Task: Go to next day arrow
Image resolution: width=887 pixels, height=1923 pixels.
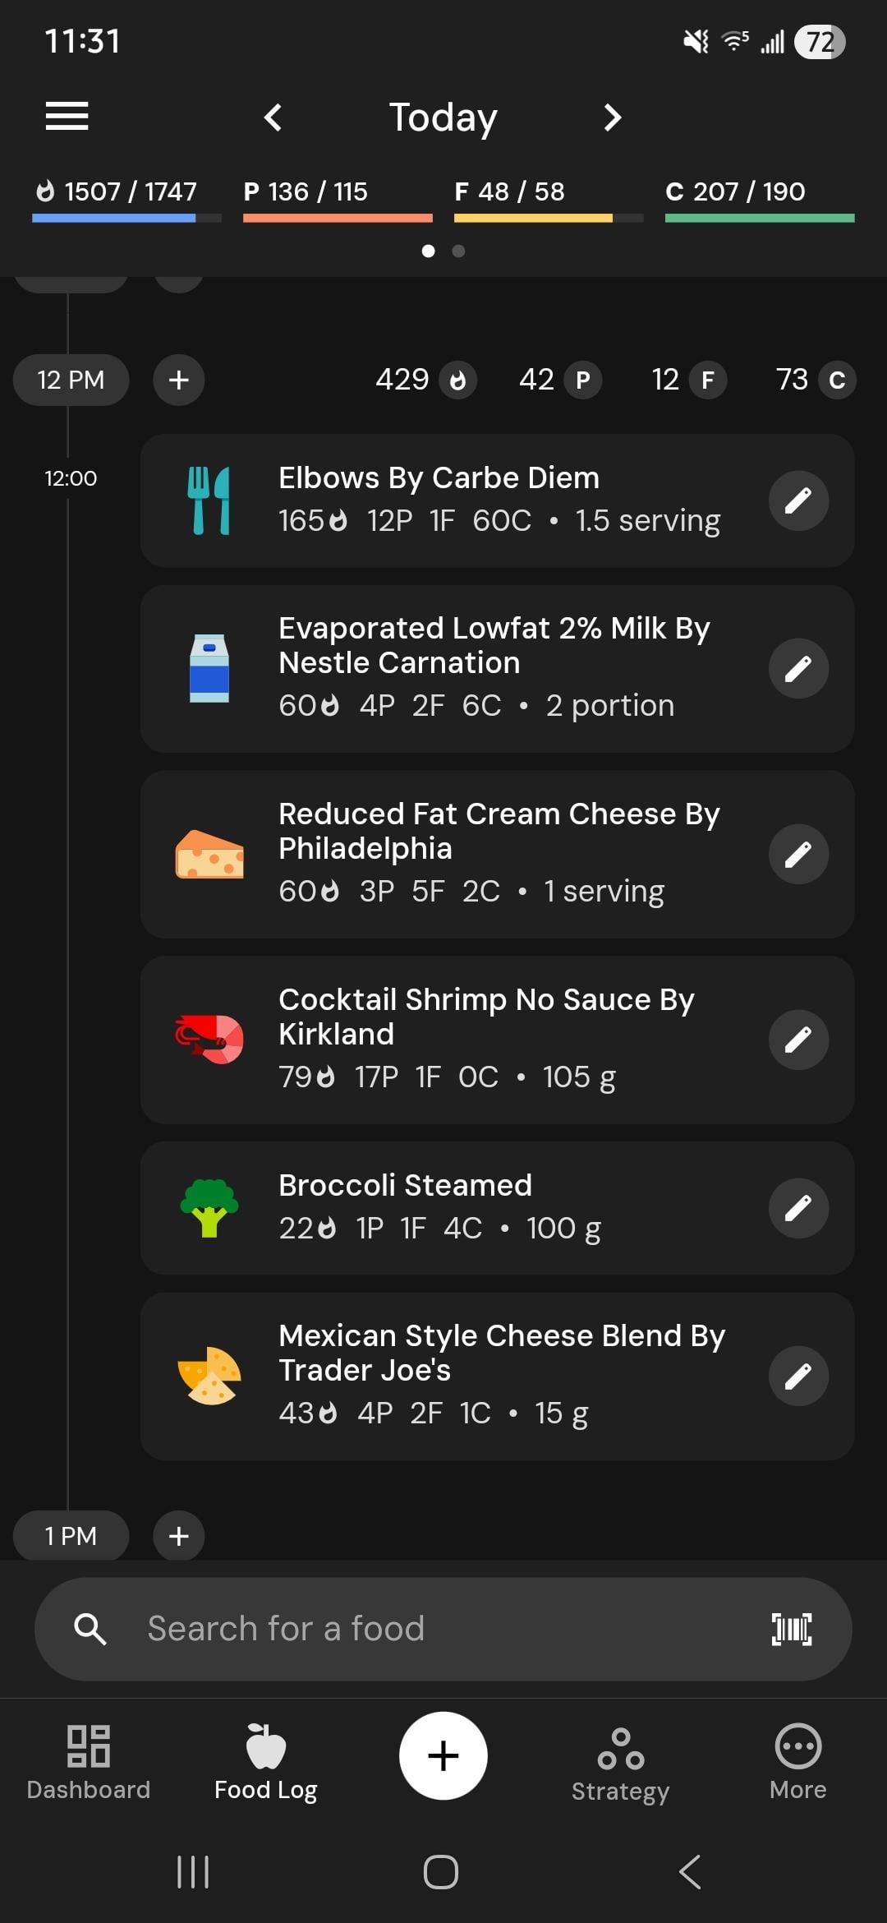Action: point(612,118)
